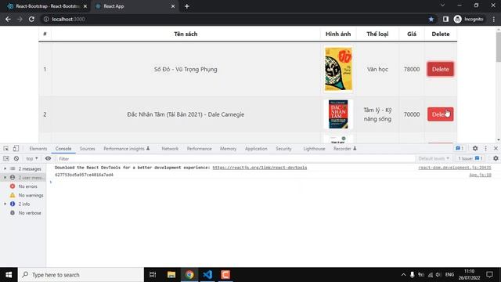View site information icon in address bar
501x282 pixels.
tap(46, 19)
